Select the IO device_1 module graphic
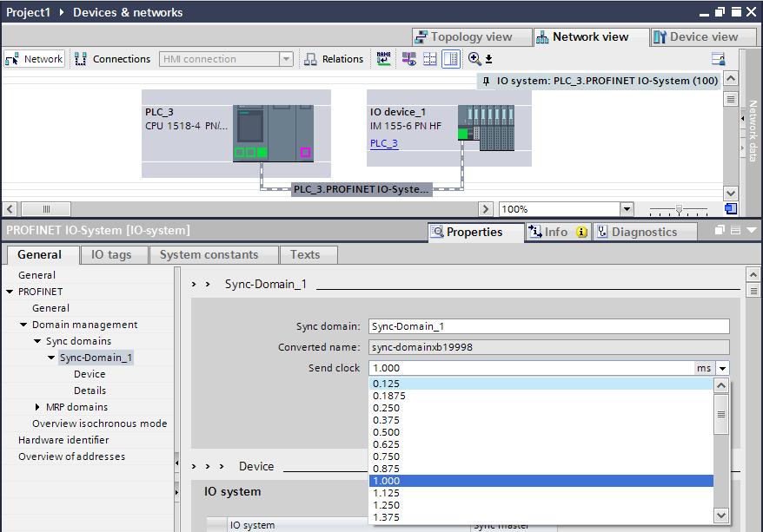This screenshot has width=763, height=532. tap(486, 128)
